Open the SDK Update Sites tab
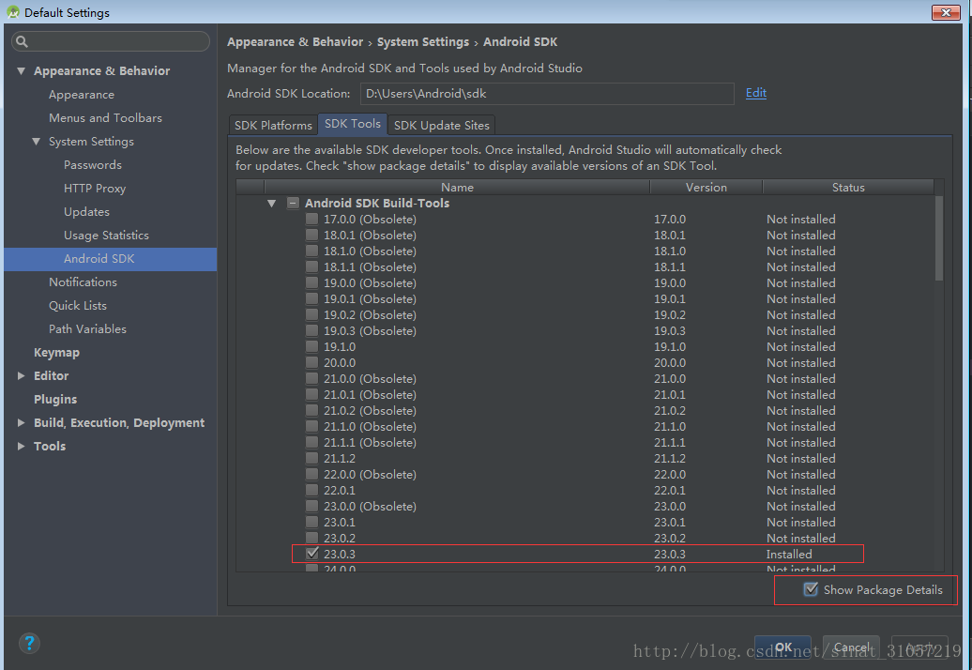This screenshot has width=972, height=670. pos(441,125)
